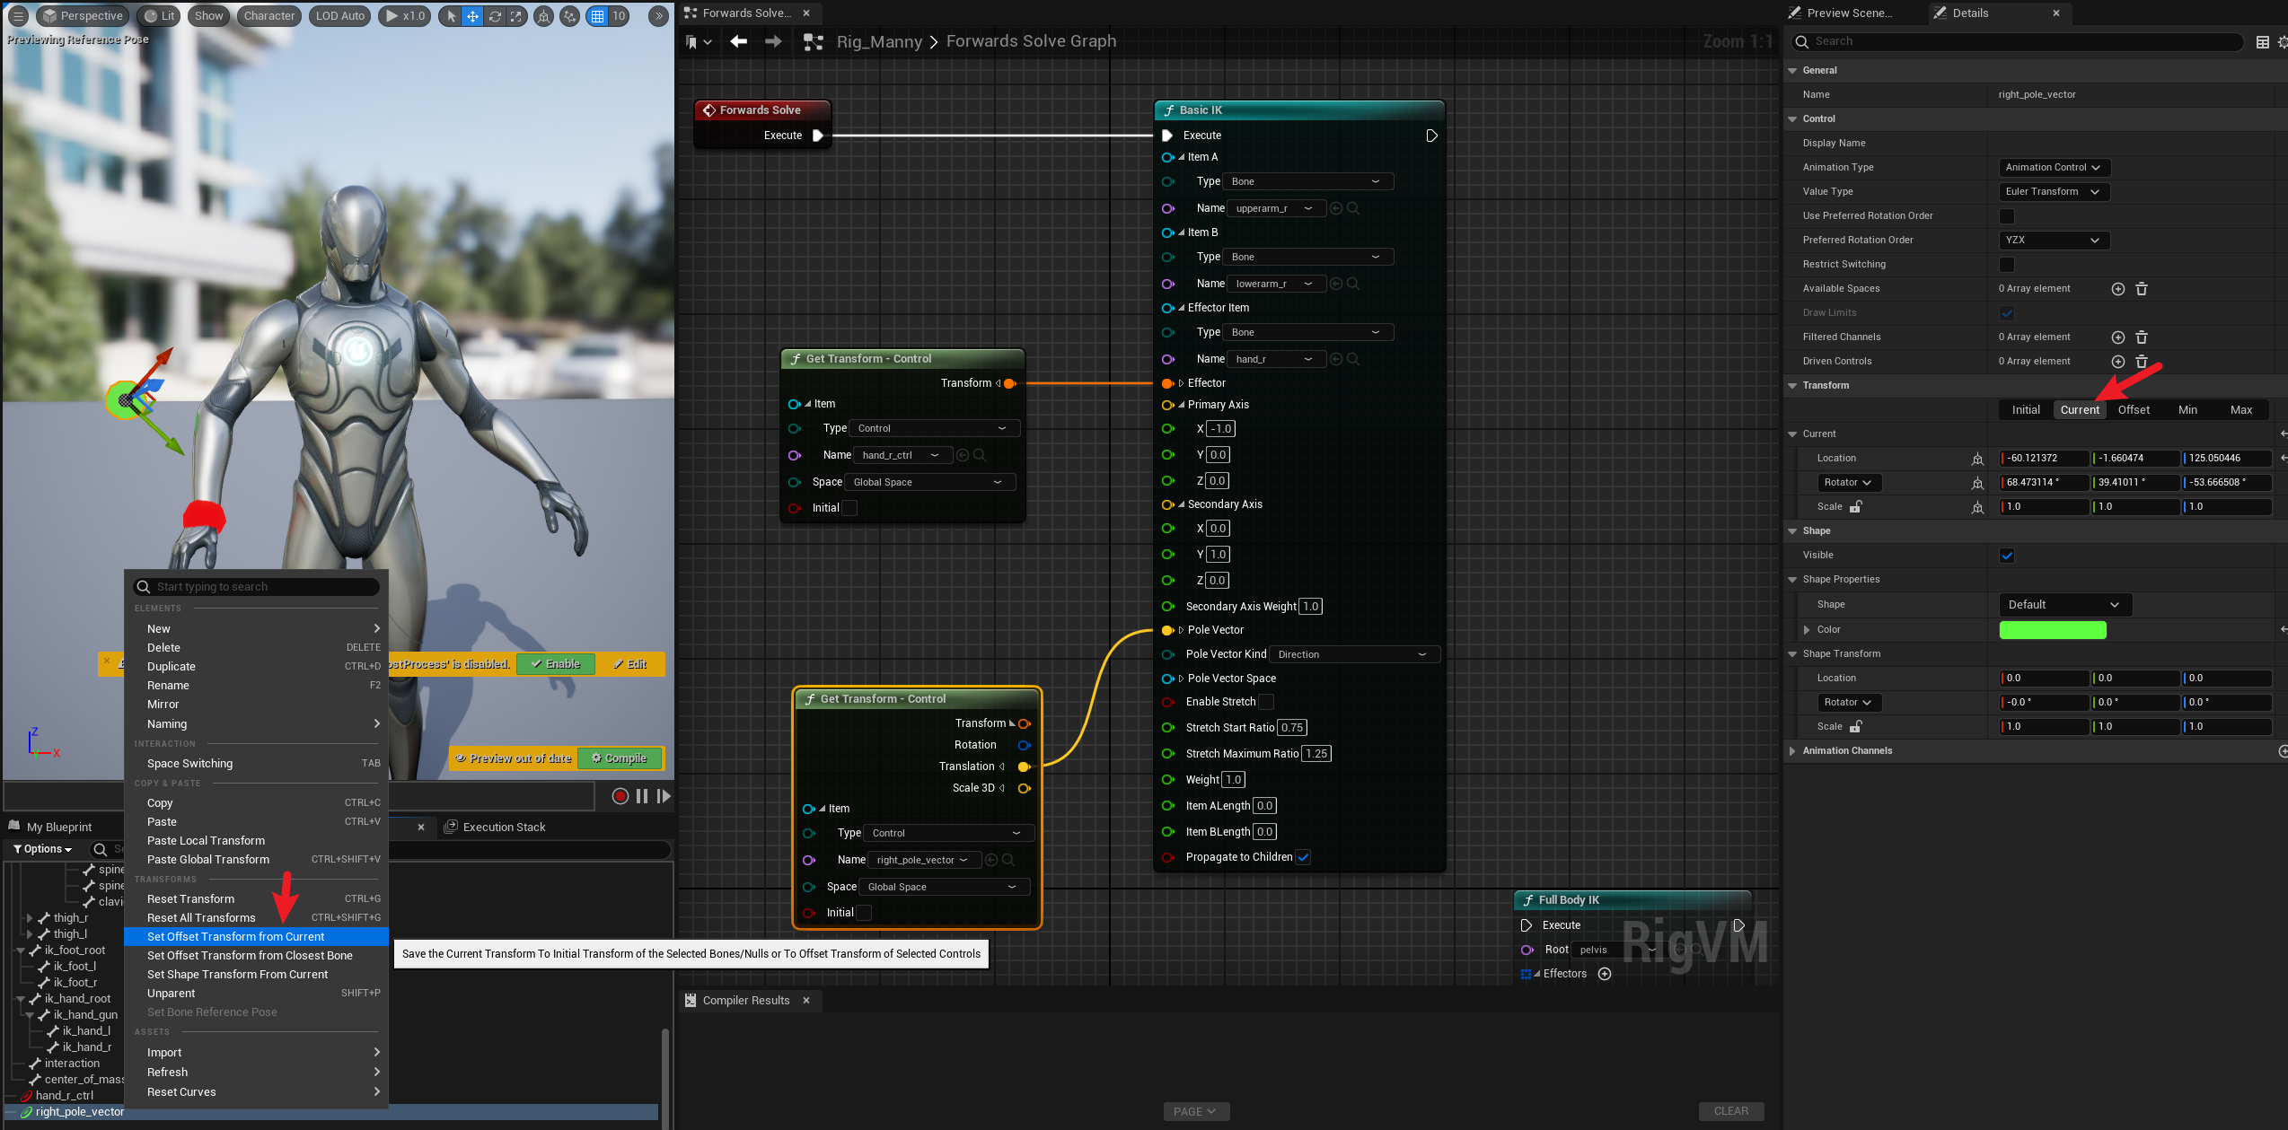Open Pole Vector Kind Direction dropdown
The width and height of the screenshot is (2288, 1130).
[x=1354, y=654]
